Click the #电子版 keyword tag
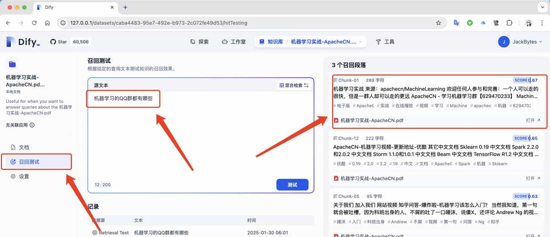This screenshot has width=550, height=237. (x=342, y=105)
